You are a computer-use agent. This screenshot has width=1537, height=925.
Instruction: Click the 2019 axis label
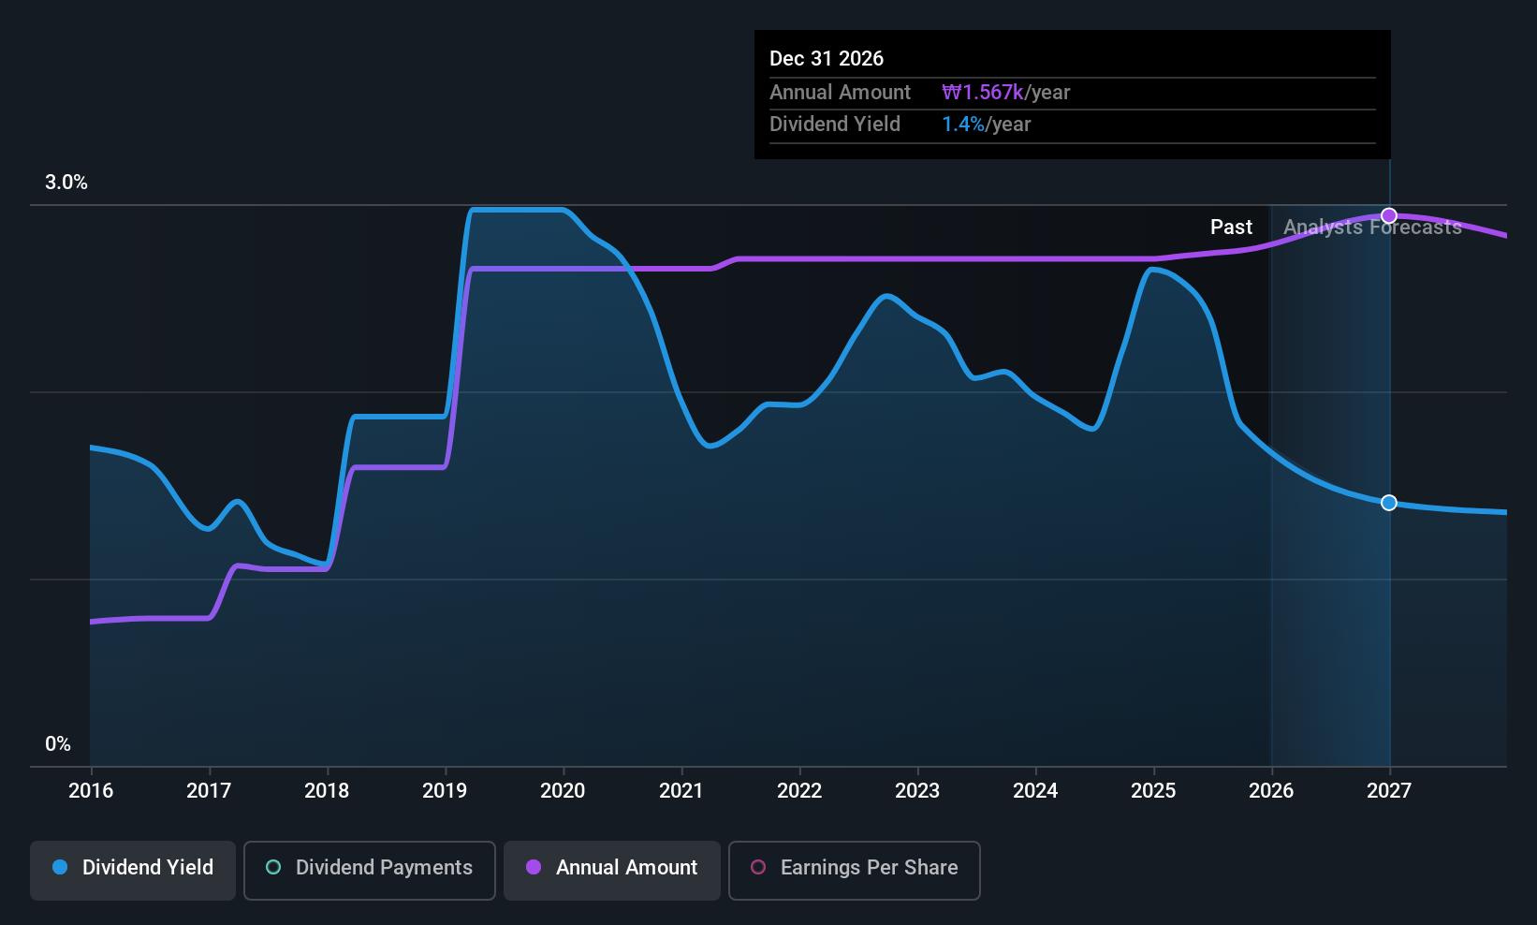(x=445, y=791)
